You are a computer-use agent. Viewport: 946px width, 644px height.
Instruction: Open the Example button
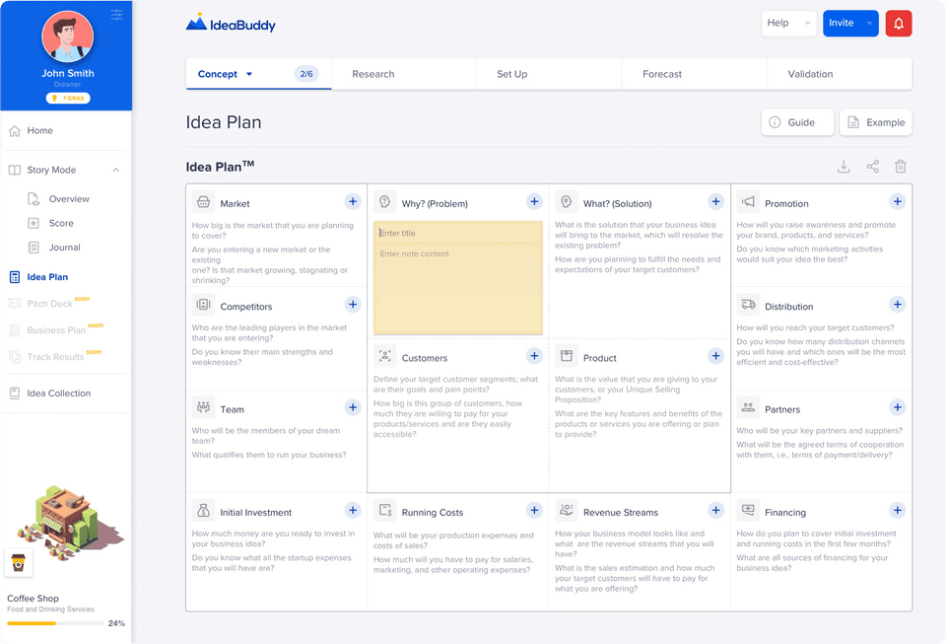(x=875, y=122)
